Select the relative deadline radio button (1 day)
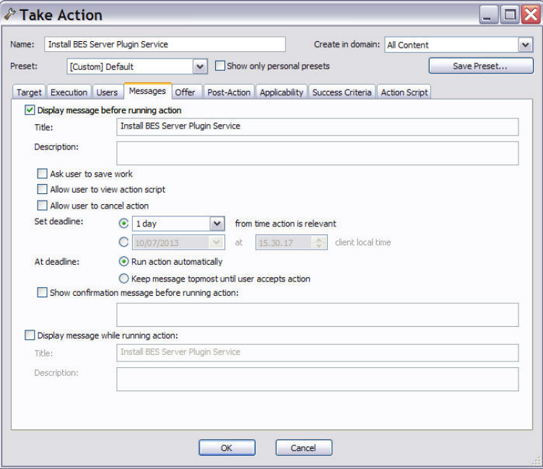 click(123, 223)
